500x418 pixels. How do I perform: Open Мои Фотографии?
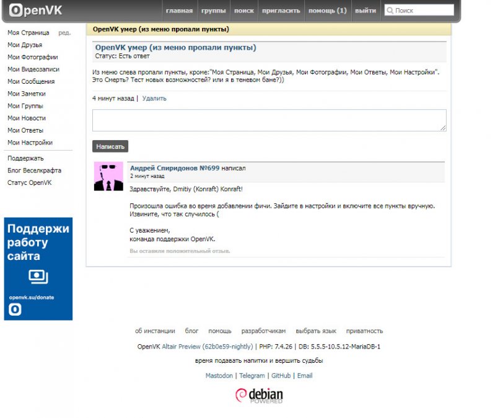point(32,57)
